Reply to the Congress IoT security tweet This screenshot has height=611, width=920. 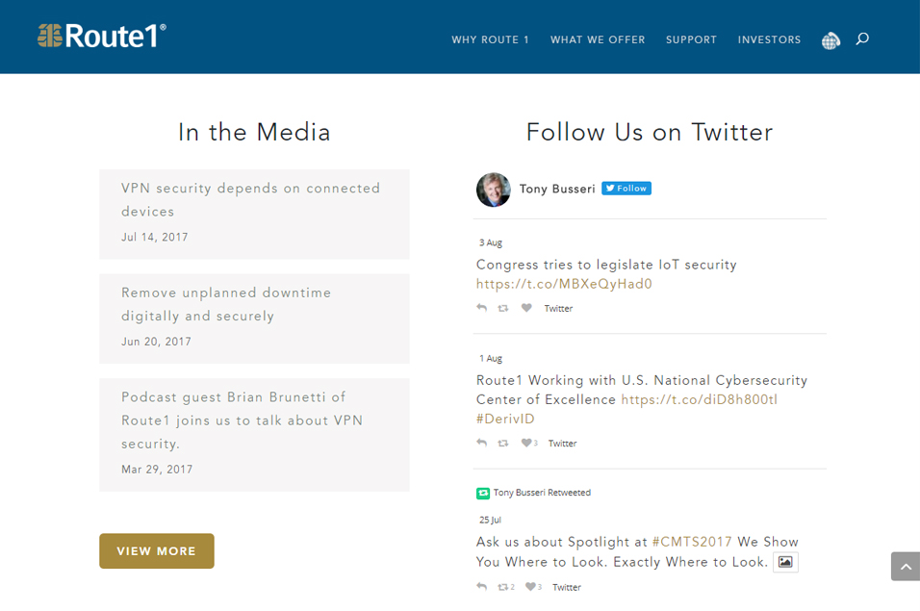(x=482, y=308)
